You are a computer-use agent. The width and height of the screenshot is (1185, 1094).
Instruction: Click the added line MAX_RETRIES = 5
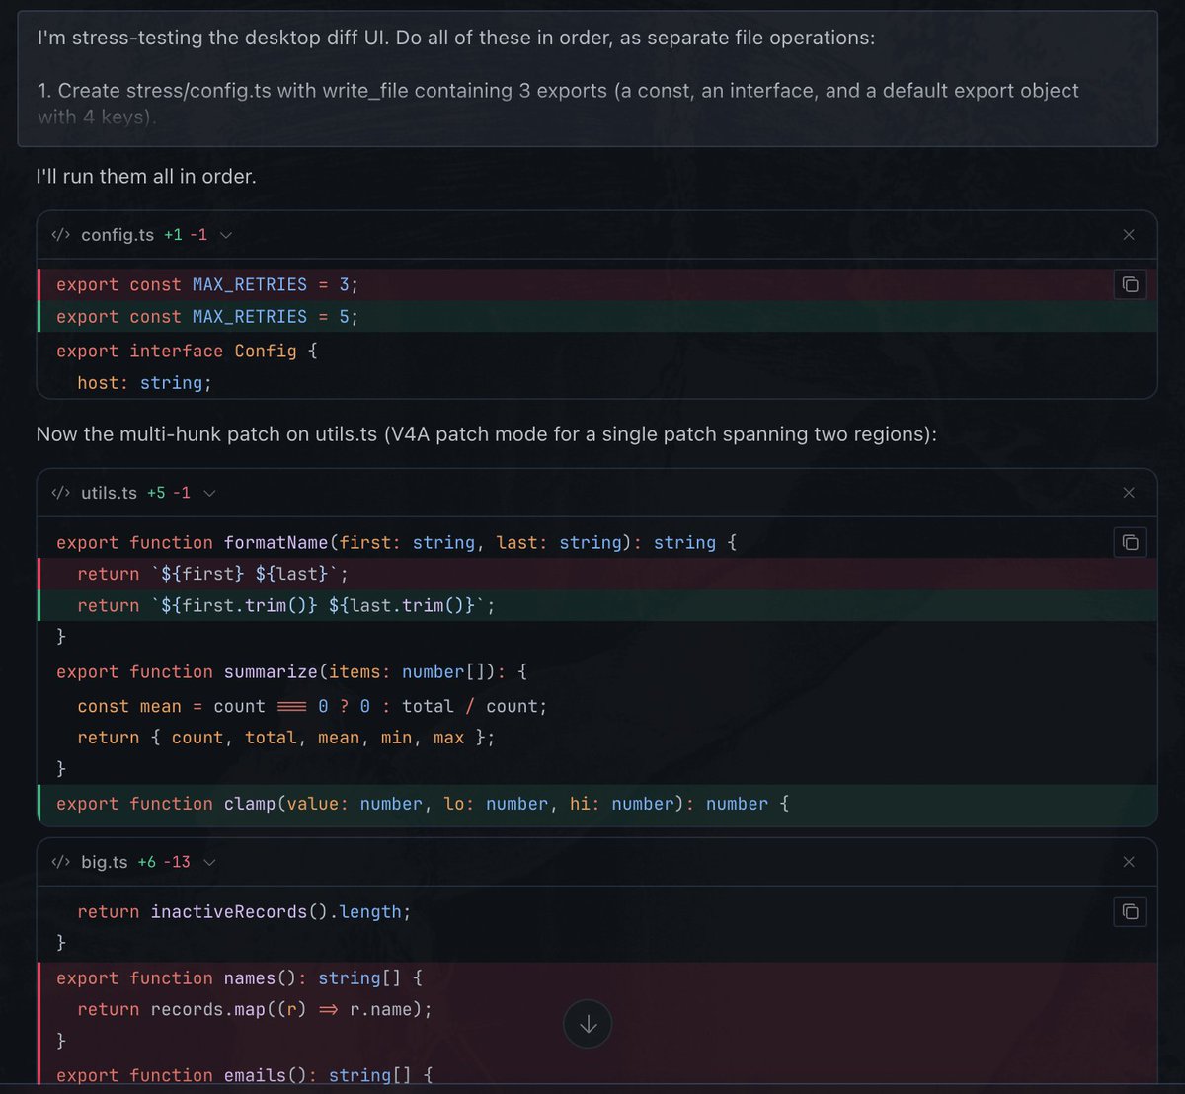click(x=596, y=317)
